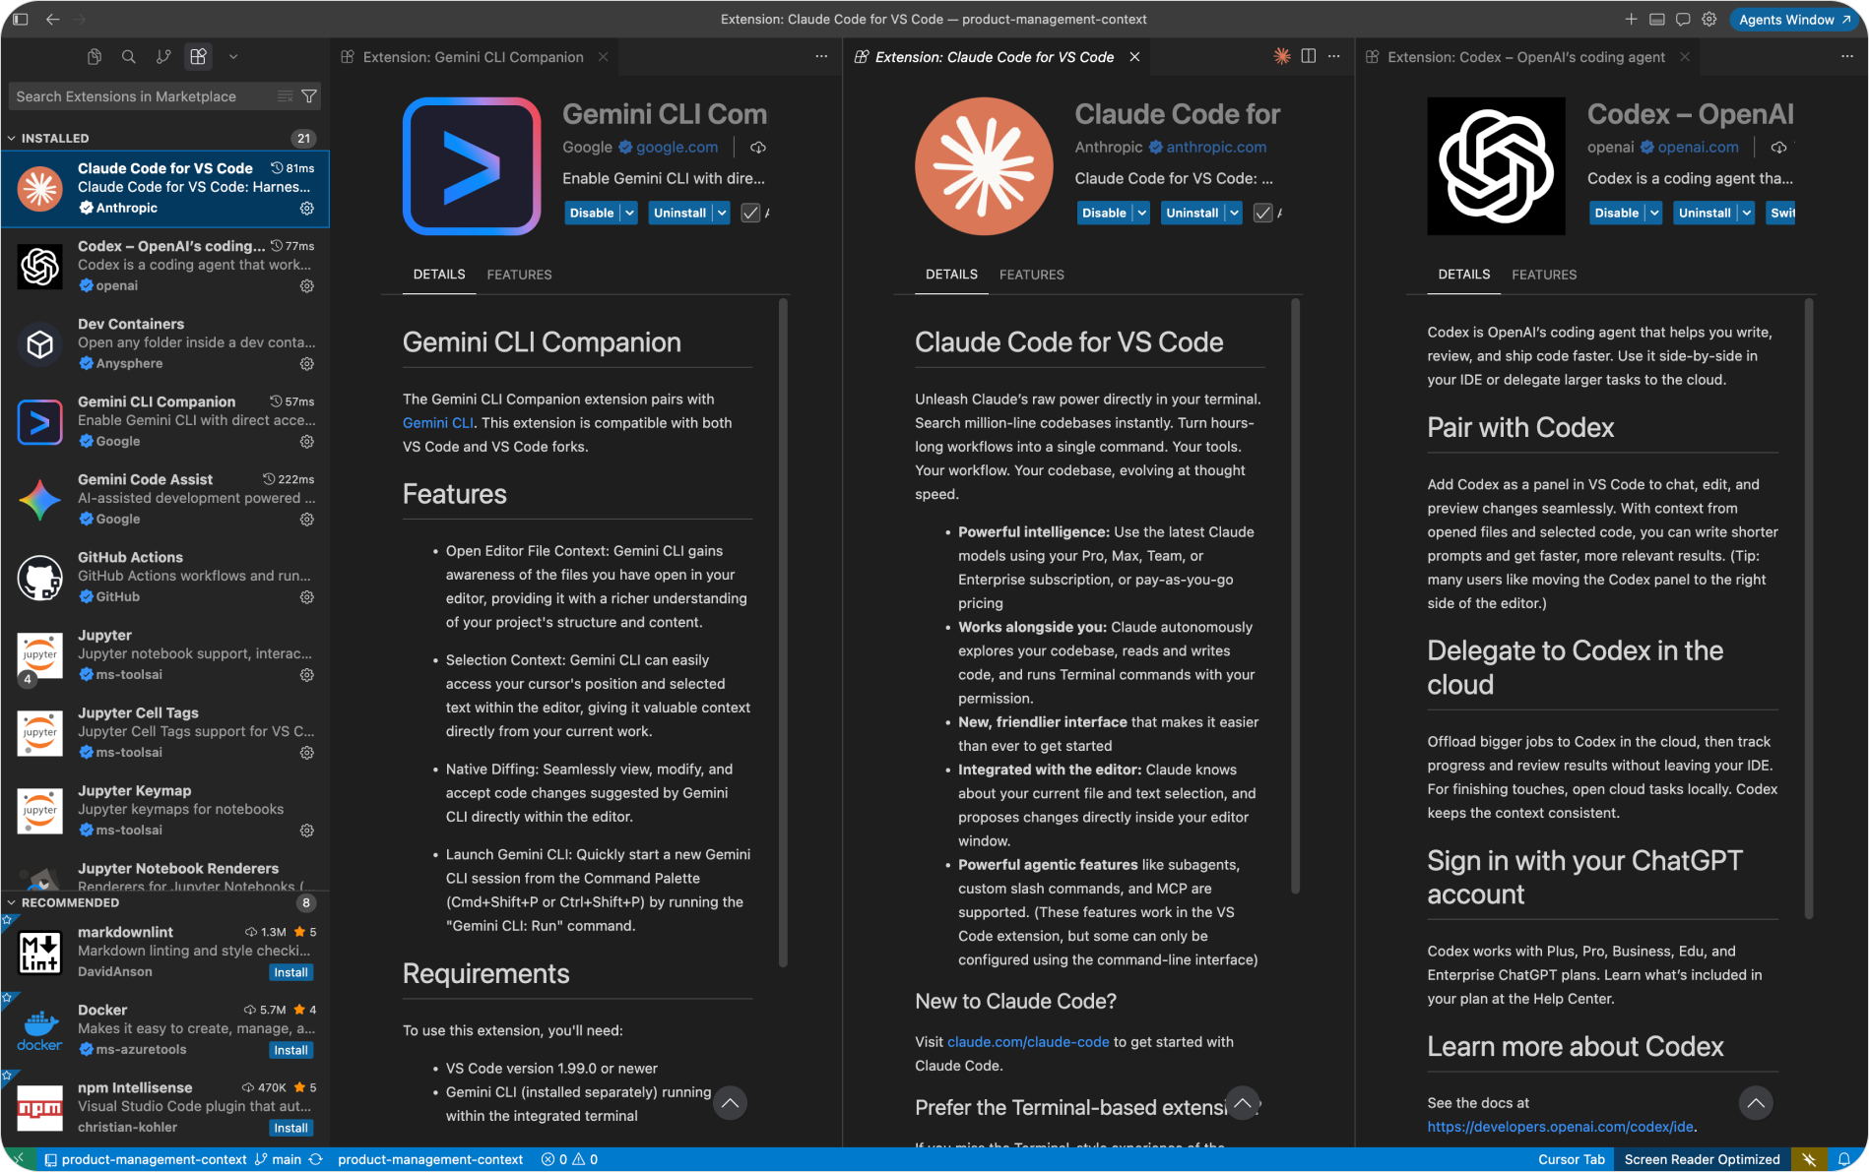Toggle the primary sidebar icon in title bar

[x=20, y=19]
